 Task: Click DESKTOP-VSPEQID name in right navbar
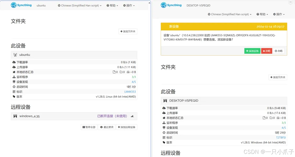(199, 6)
